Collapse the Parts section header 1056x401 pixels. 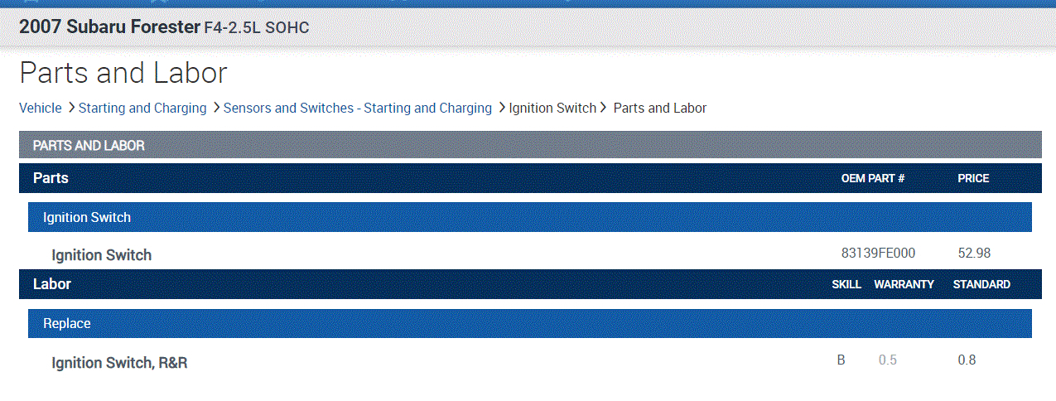pyautogui.click(x=51, y=178)
